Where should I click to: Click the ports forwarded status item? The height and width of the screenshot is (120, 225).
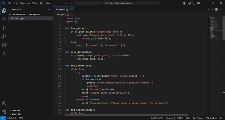pos(21,118)
